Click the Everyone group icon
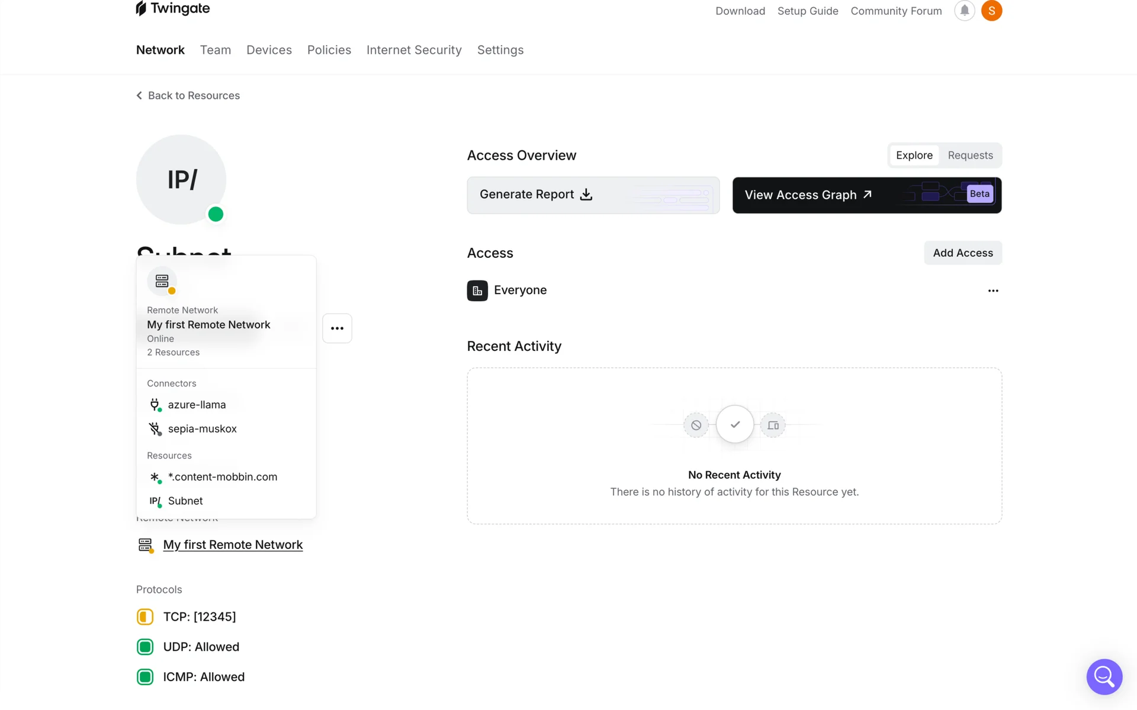Screen dimensions: 1137x710 click(x=477, y=291)
